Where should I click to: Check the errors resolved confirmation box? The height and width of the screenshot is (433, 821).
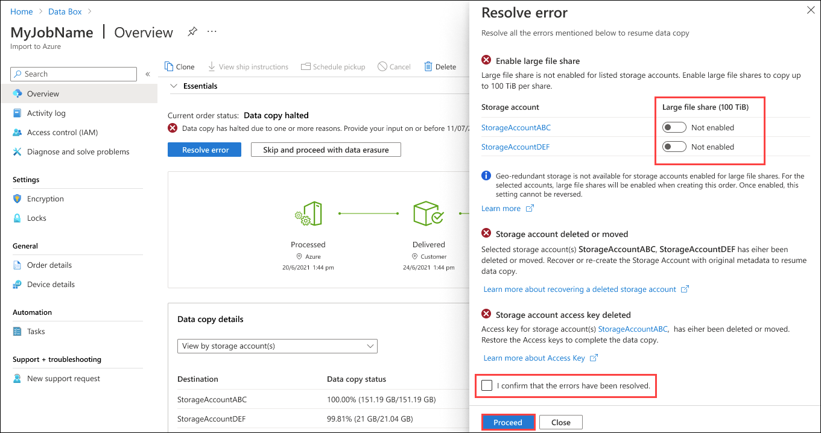[x=487, y=385]
